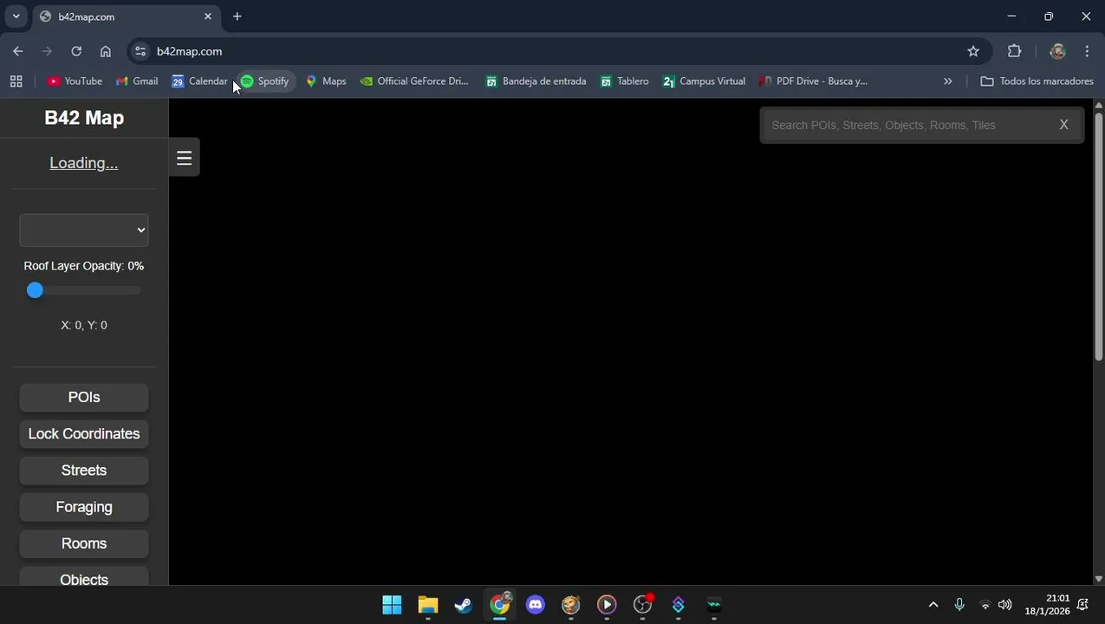Toggle Lock Coordinates button
The image size is (1105, 624).
[x=84, y=433]
